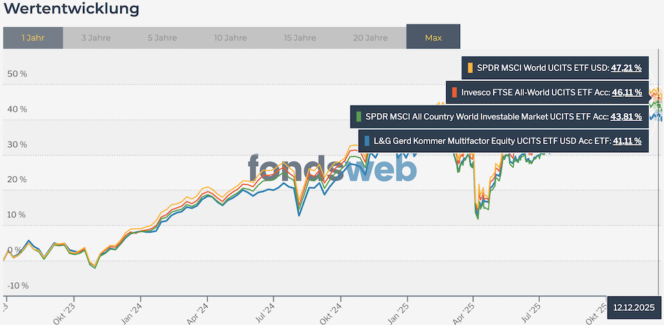The image size is (664, 325).
Task: Click the 46,11 % value in tooltip
Action: (627, 92)
